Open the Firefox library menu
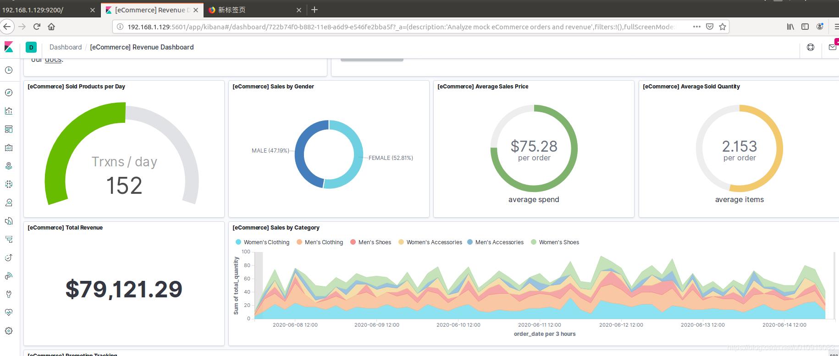The image size is (839, 356). pyautogui.click(x=790, y=27)
